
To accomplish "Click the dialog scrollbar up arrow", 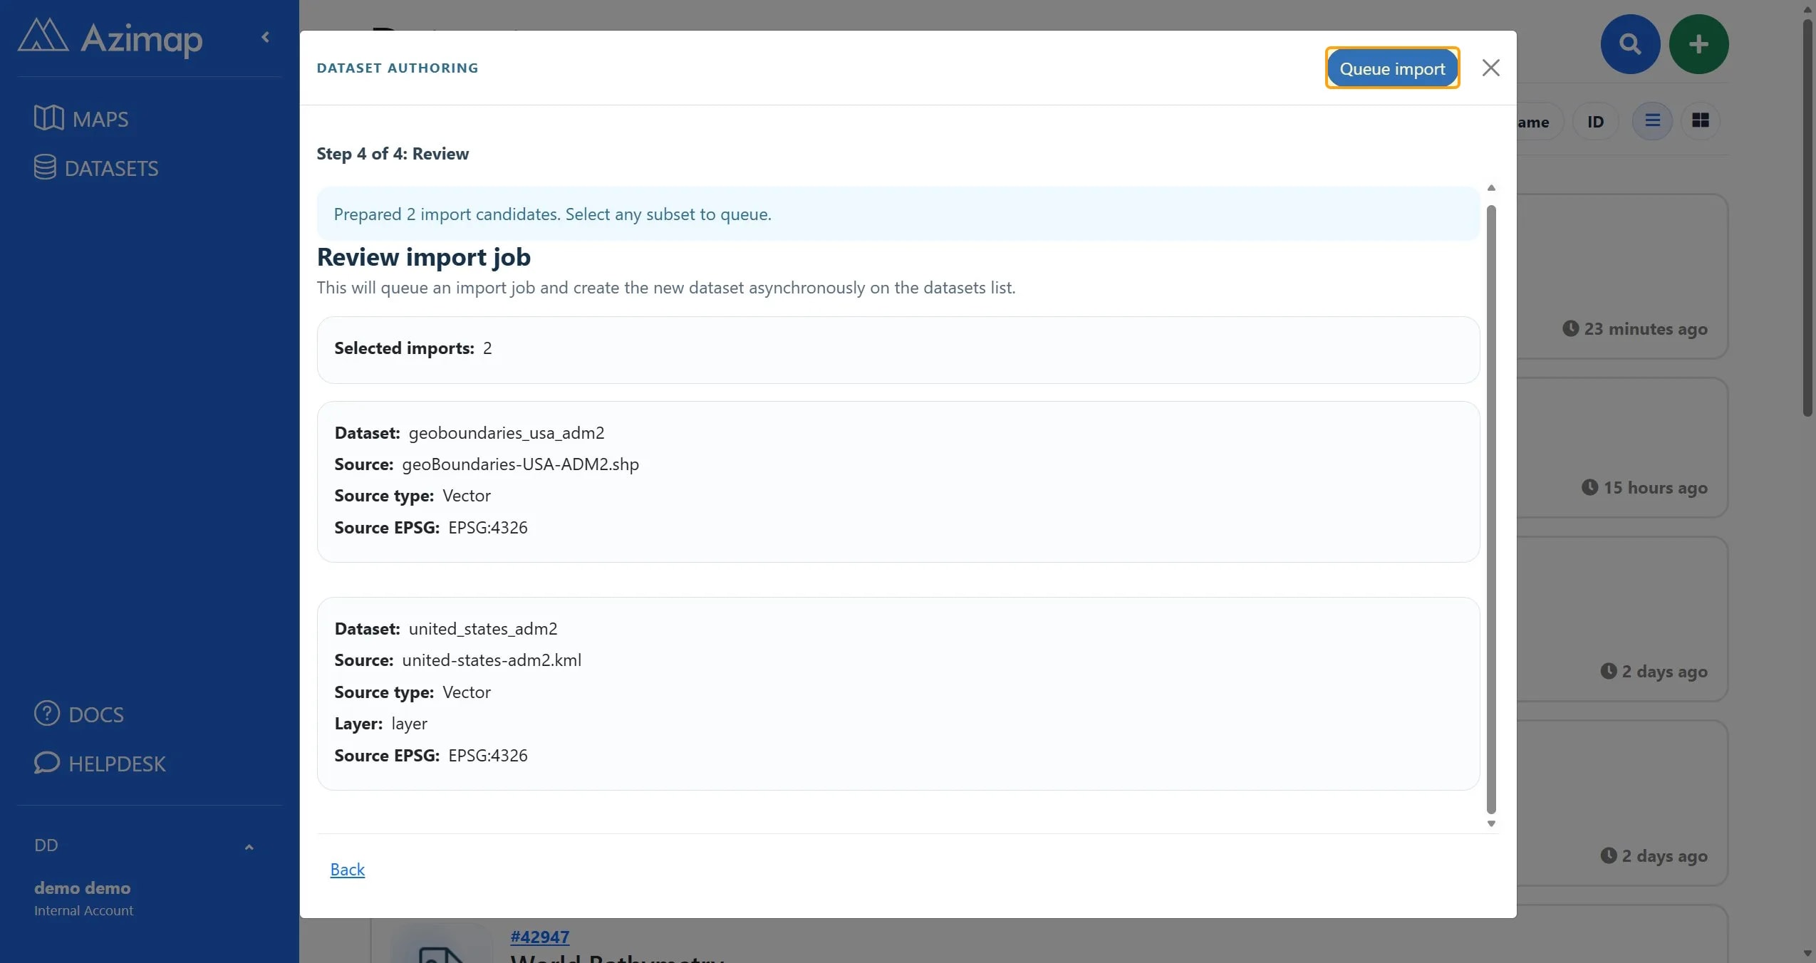I will (1490, 188).
